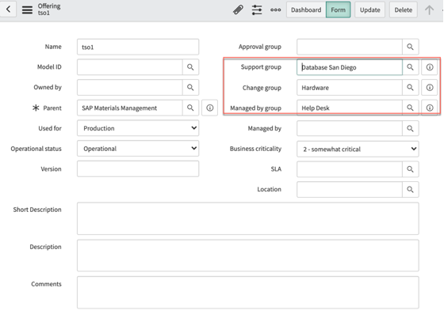Click the Parent field SAP Materials Management
Viewport: 444px width, 314px height.
pos(130,108)
